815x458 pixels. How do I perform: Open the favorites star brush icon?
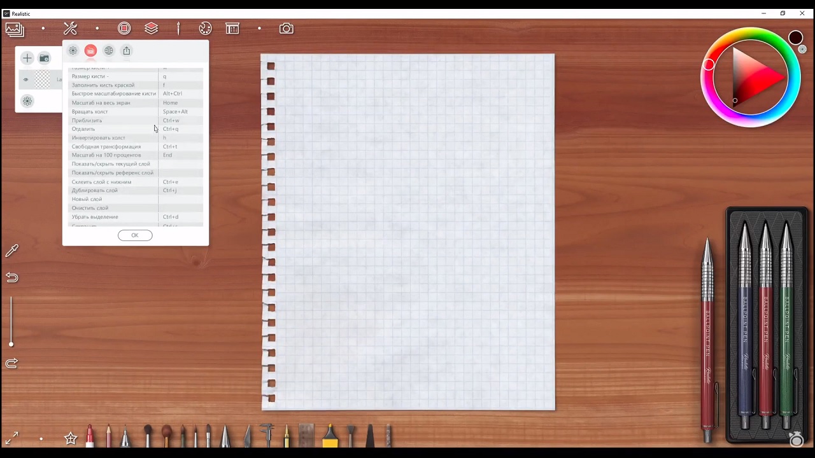(71, 438)
